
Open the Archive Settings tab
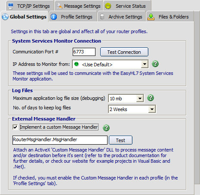(x=122, y=17)
